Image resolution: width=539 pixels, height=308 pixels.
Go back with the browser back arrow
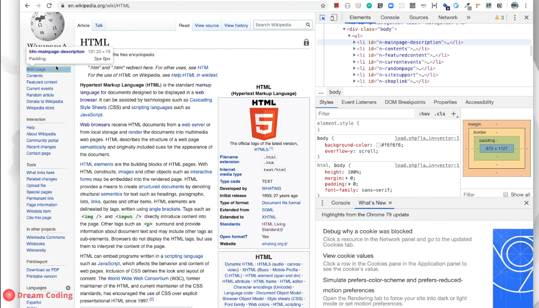(x=27, y=6)
